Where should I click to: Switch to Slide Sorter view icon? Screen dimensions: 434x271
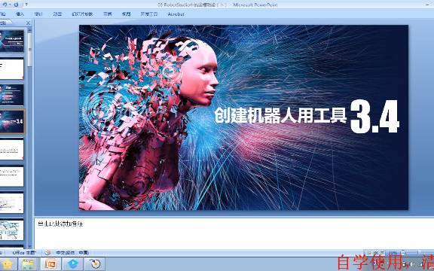coord(375,253)
